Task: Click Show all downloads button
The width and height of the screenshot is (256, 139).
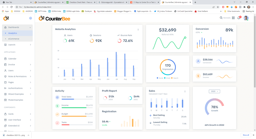Action: pos(246,135)
